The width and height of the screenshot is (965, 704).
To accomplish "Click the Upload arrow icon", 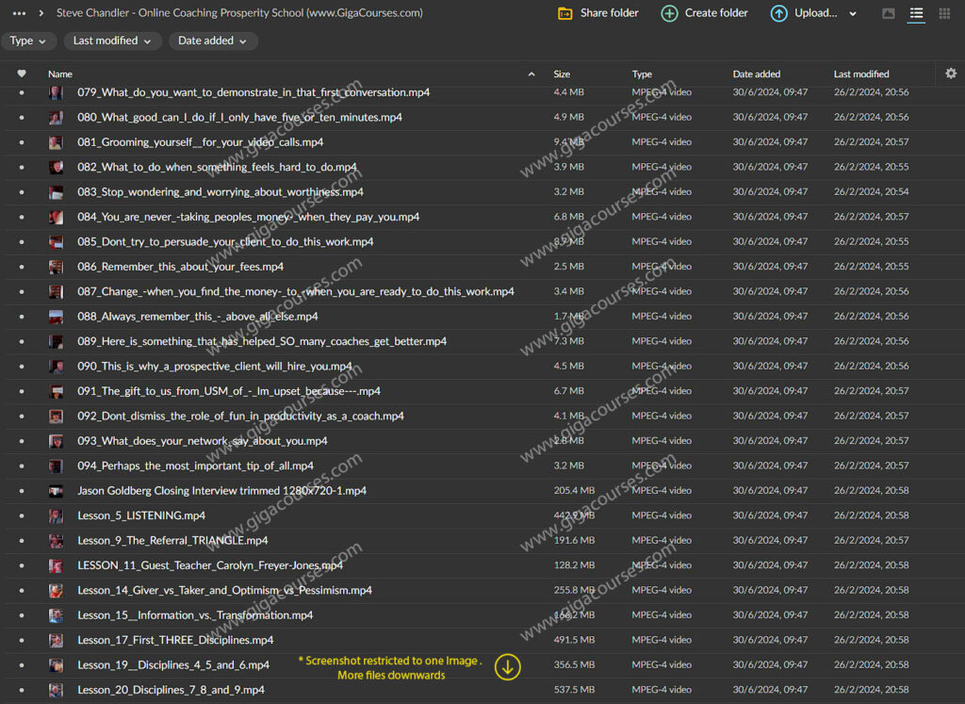I will (778, 13).
